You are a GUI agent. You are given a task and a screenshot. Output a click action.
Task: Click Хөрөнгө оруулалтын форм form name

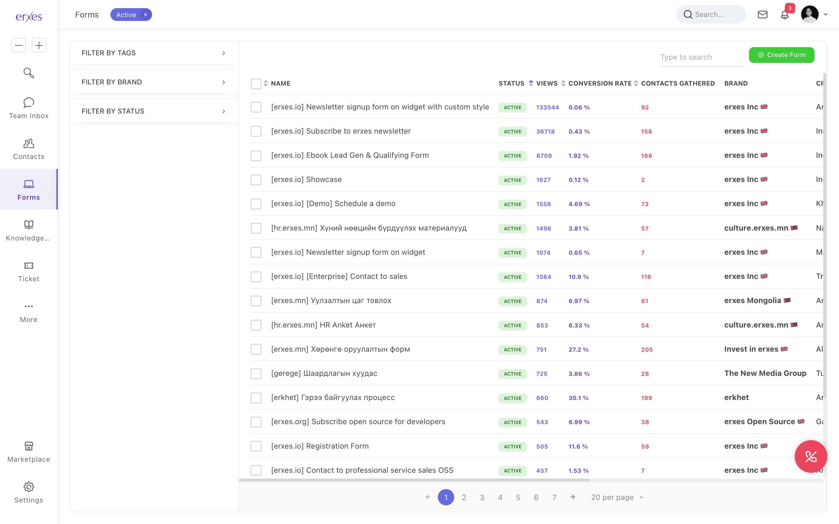coord(341,349)
